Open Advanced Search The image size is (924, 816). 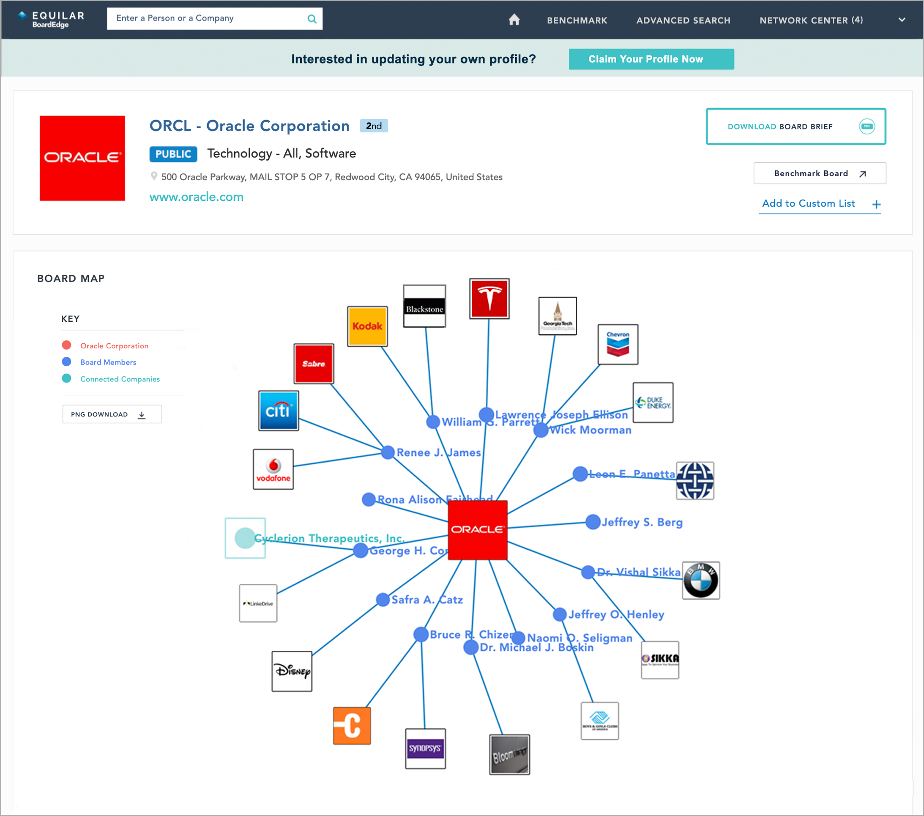click(x=683, y=20)
